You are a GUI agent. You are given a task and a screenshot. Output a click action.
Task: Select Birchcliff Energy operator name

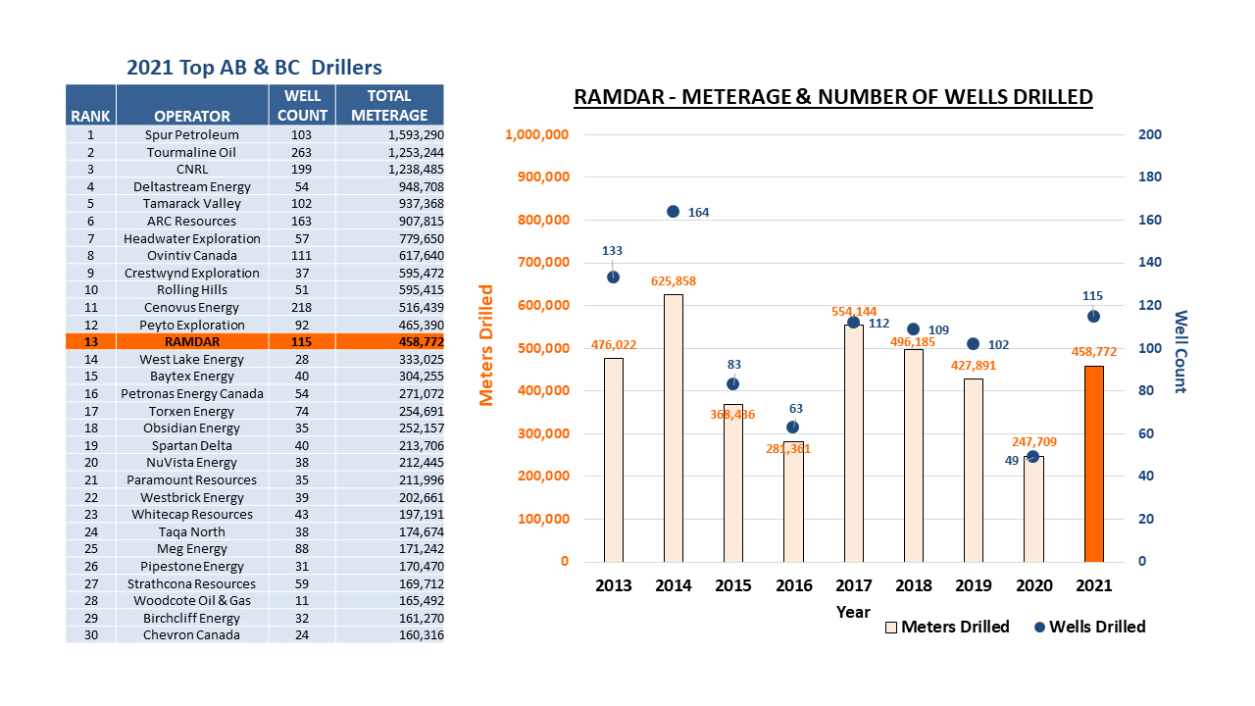pos(192,618)
